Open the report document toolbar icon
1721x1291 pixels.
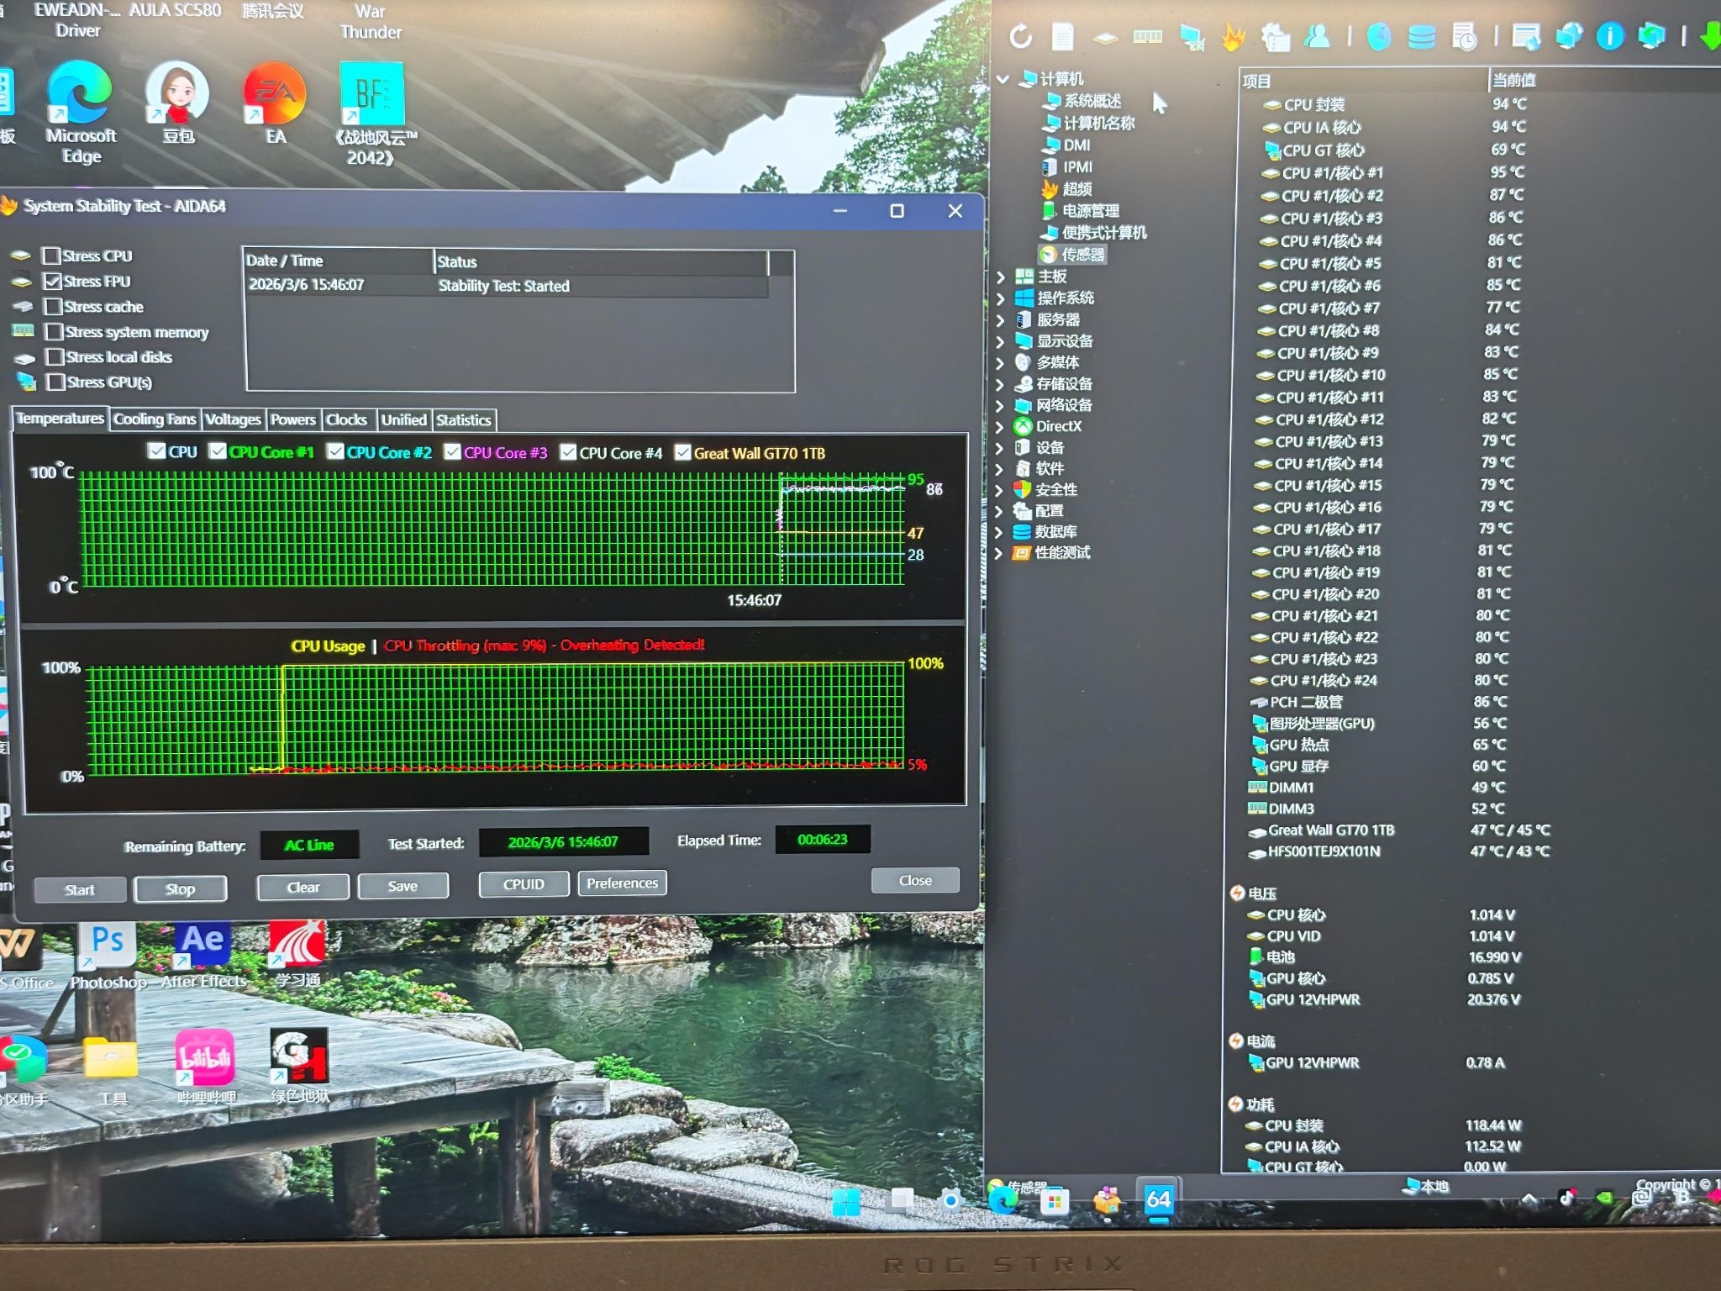point(1063,36)
